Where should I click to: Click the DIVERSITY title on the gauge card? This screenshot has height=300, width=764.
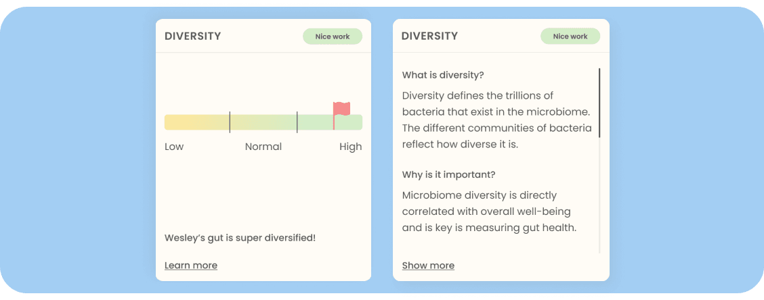coord(193,36)
